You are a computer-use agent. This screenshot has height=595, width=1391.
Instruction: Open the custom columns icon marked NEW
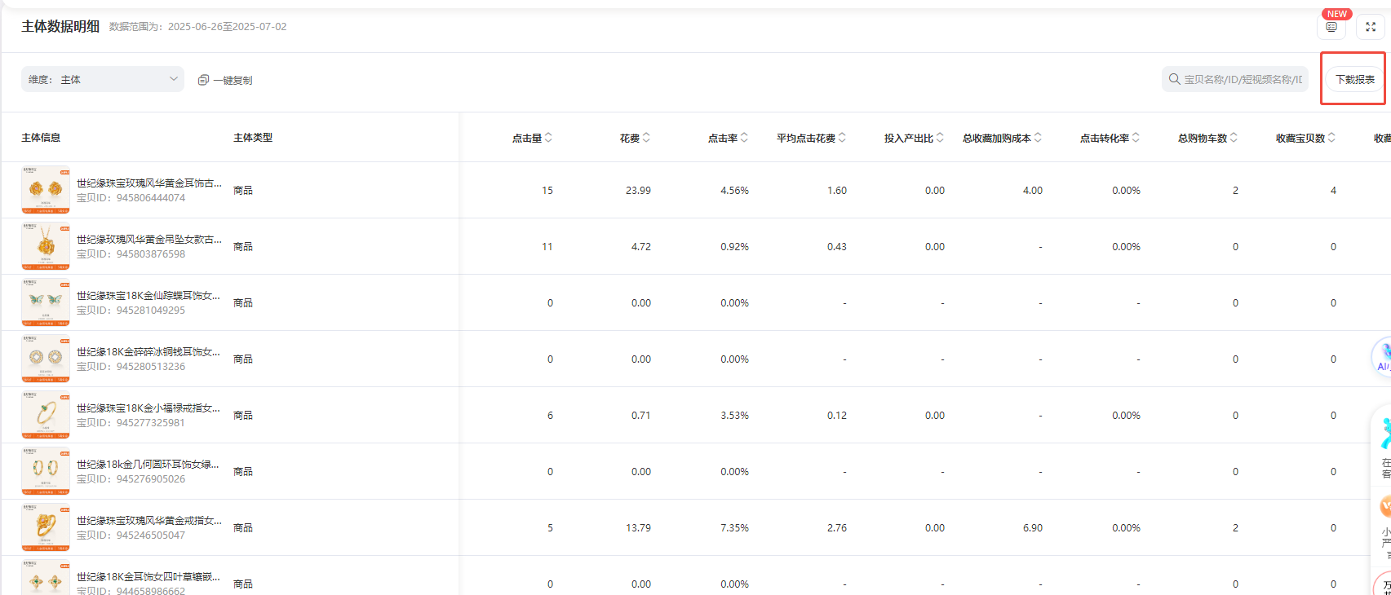tap(1331, 27)
